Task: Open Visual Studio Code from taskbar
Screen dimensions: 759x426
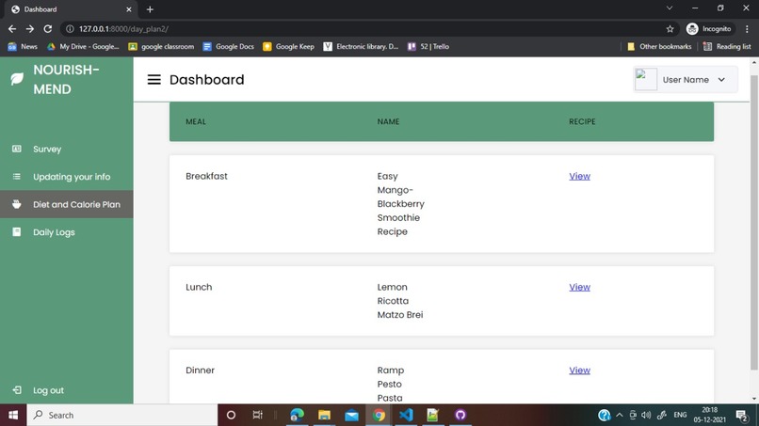Action: click(x=406, y=415)
